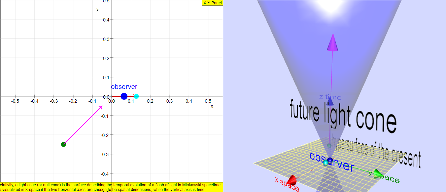
Task: Click the -0.5 tick label on horizontal axis
Action: point(15,101)
